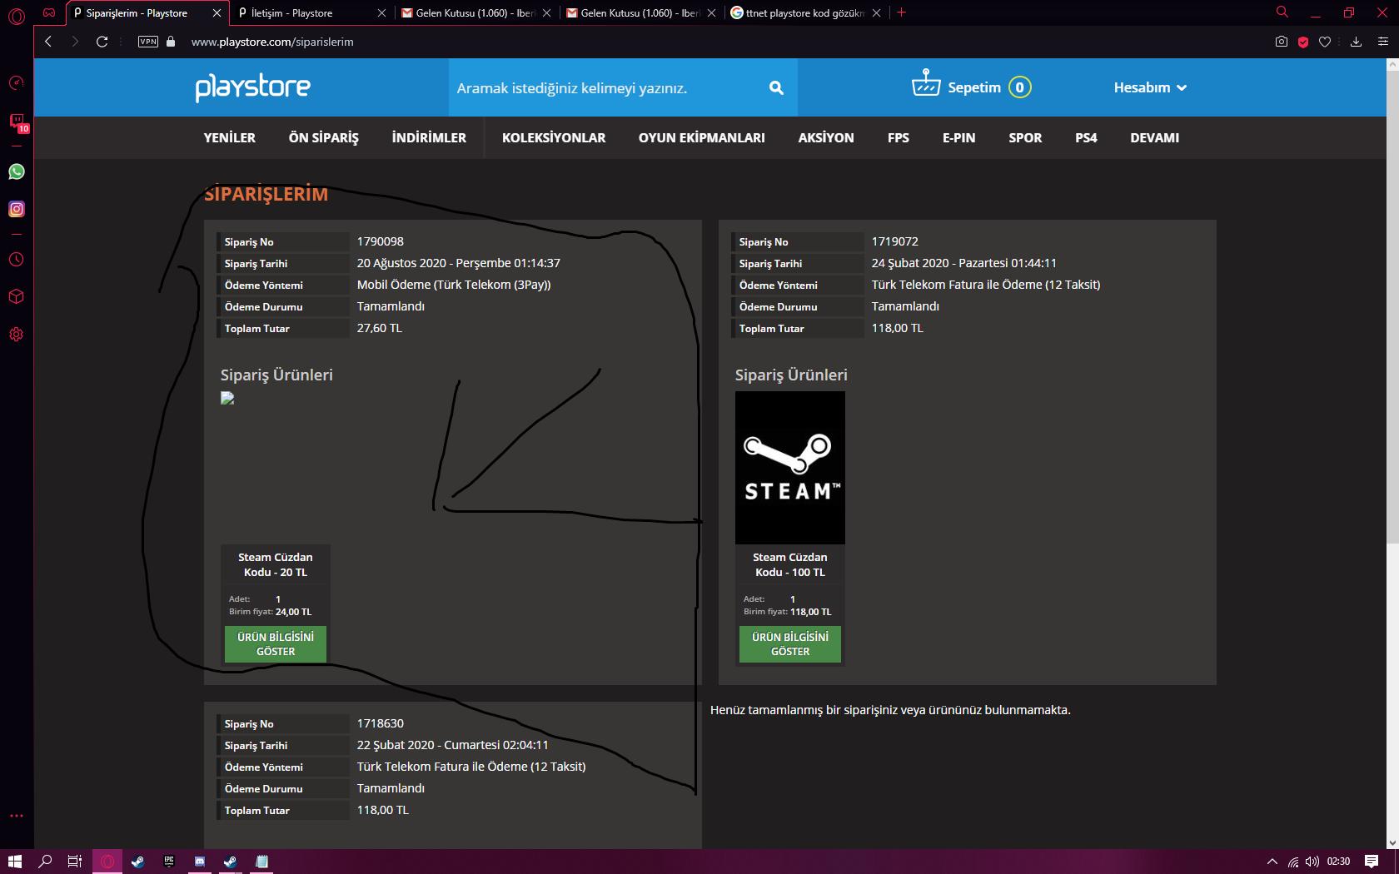Image resolution: width=1399 pixels, height=874 pixels.
Task: Open the Task View taskbar icon
Action: pos(75,862)
